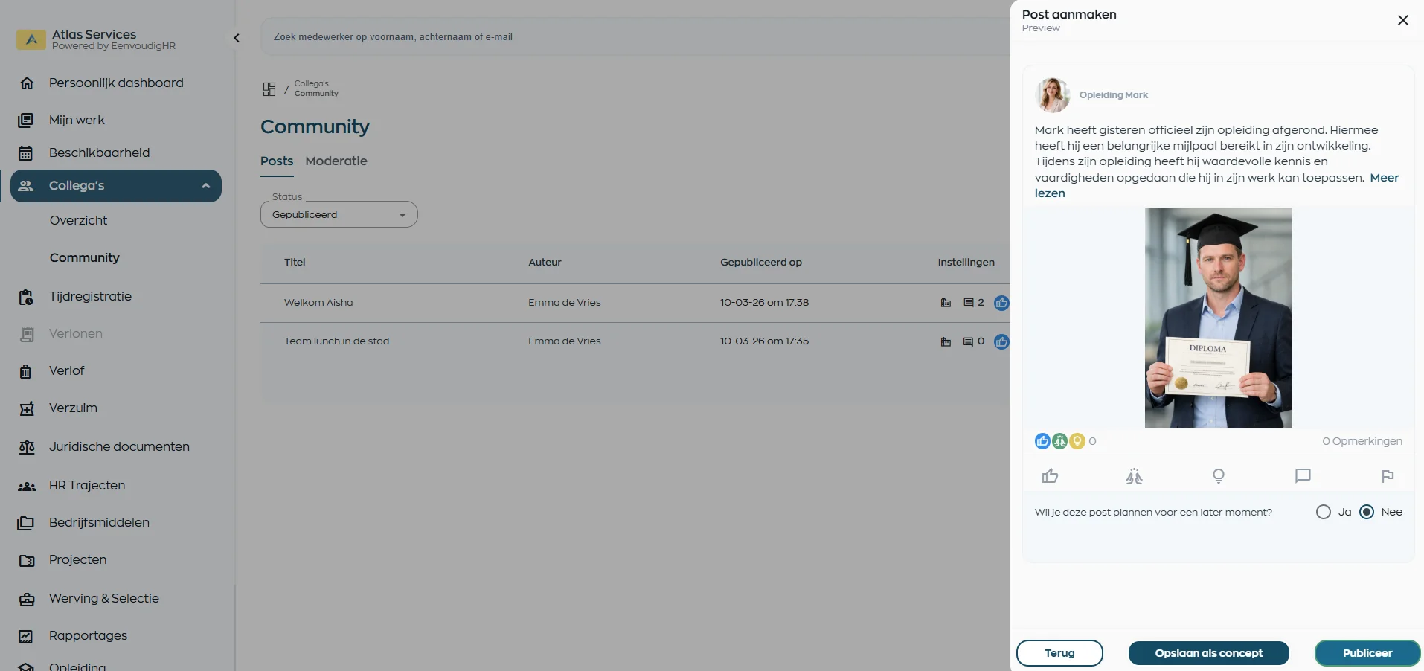Screen dimensions: 1424x671
Task: Click the lightbulb insightful reaction icon
Action: tap(1218, 476)
